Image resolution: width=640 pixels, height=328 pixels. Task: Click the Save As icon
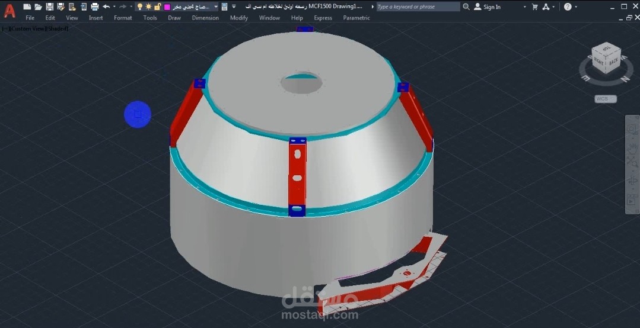tap(61, 7)
